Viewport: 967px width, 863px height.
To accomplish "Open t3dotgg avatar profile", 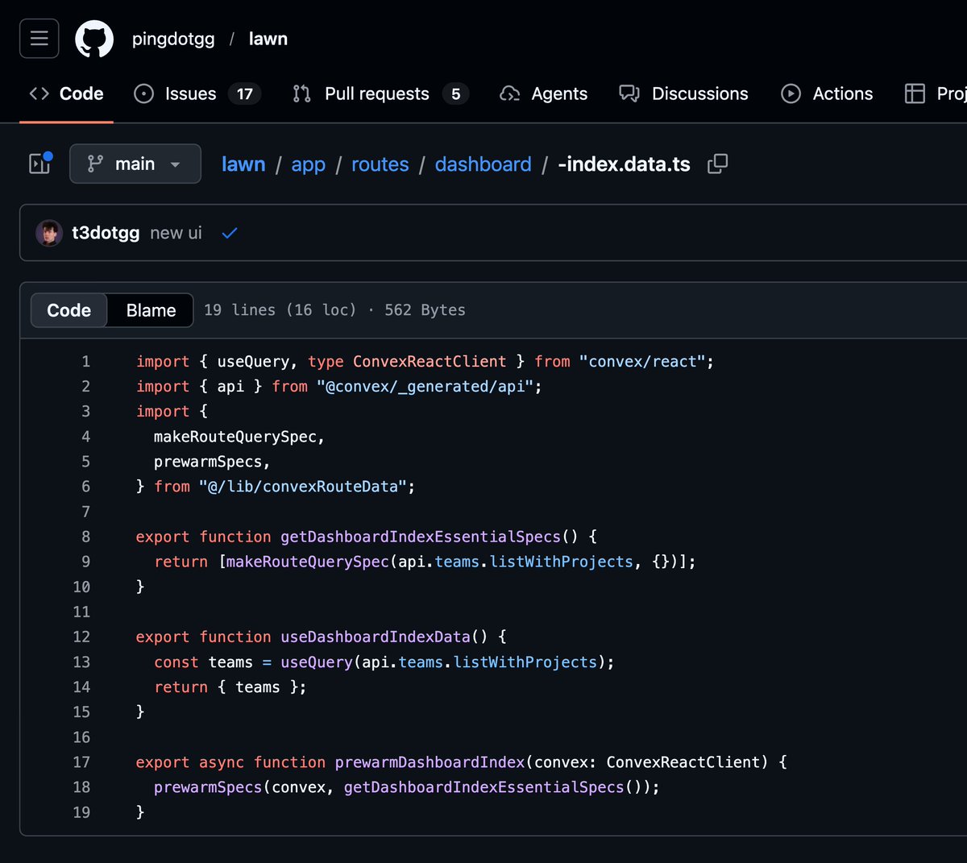I will pos(49,233).
